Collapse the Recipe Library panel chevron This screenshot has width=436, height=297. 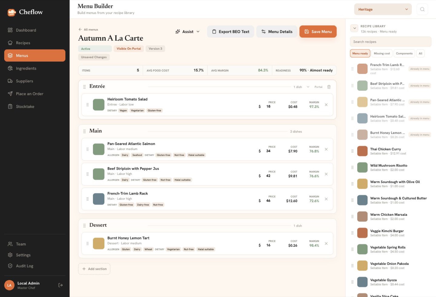354,28
